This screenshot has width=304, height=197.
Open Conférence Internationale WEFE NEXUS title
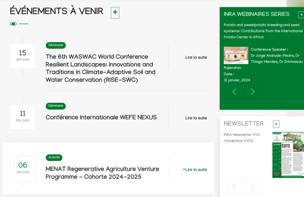point(101,117)
